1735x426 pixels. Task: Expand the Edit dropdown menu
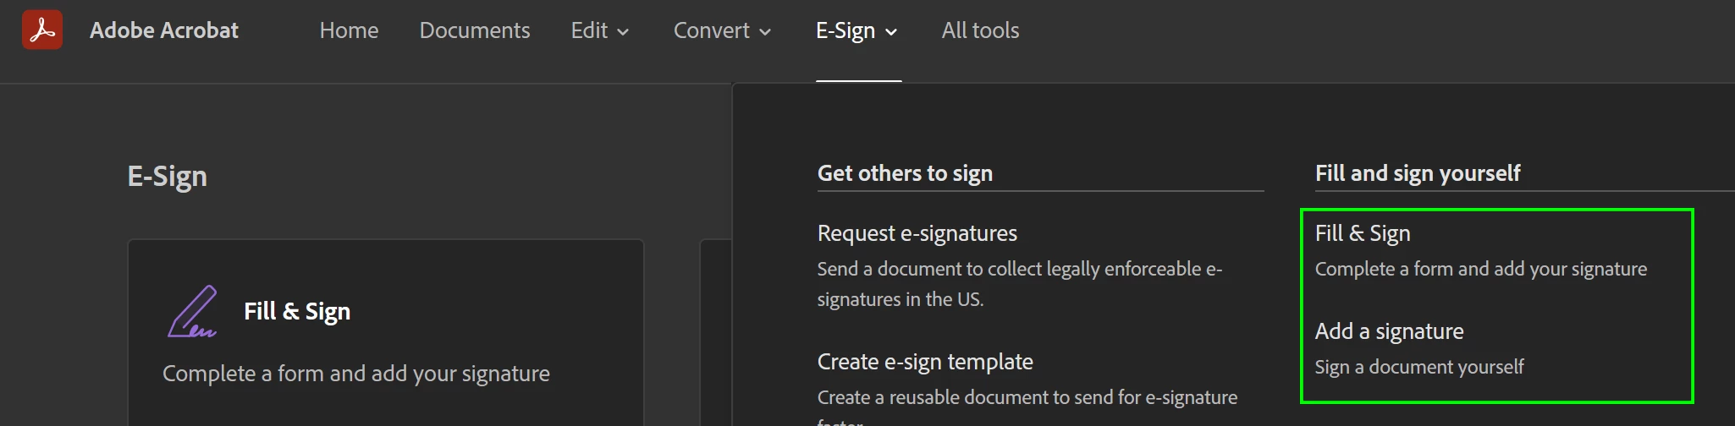[x=600, y=30]
